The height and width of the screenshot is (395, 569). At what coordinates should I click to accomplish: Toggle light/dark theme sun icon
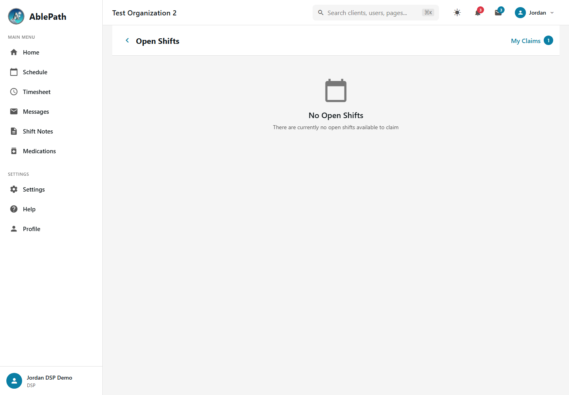[457, 13]
